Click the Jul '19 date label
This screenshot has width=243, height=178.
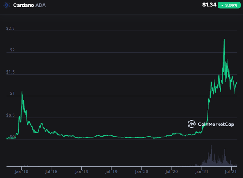111,172
